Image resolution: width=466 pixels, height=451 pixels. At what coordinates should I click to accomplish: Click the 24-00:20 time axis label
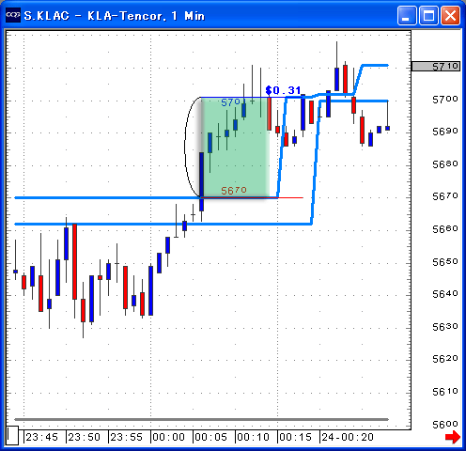[348, 437]
